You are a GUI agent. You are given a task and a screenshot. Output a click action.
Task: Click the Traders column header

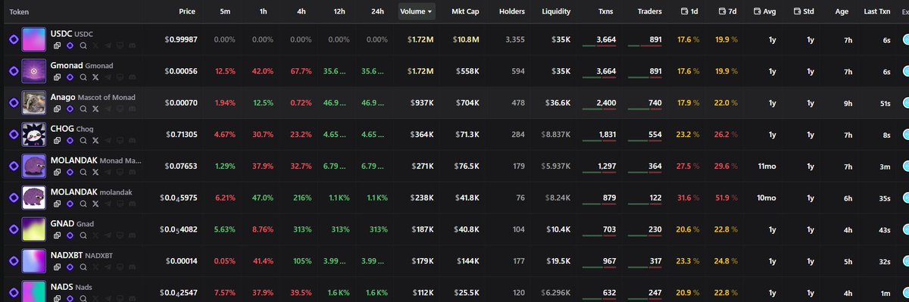(649, 11)
